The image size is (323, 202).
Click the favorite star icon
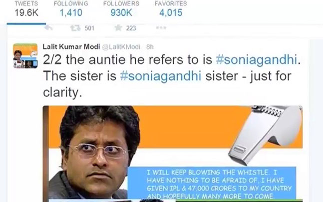click(118, 28)
